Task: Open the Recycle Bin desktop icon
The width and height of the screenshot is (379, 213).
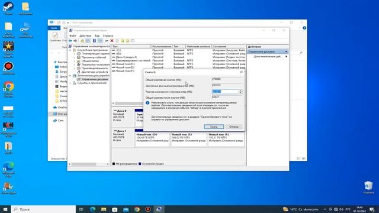Action: point(368,188)
